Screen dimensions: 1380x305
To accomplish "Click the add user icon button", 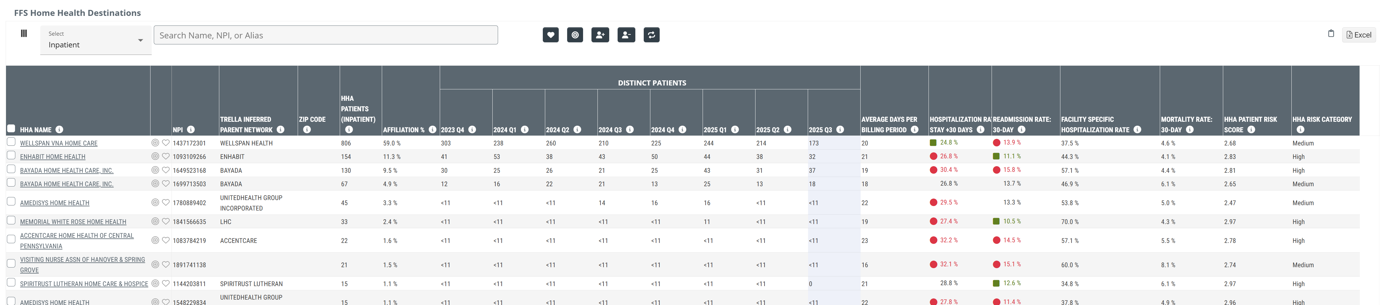I will pos(600,35).
